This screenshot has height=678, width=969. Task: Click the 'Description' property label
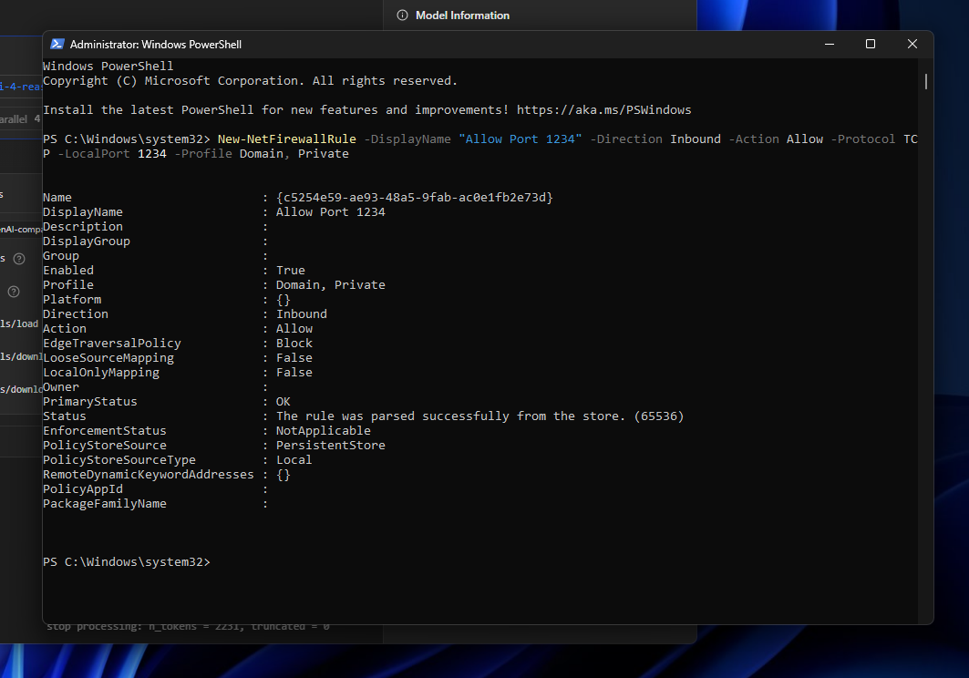tap(83, 227)
